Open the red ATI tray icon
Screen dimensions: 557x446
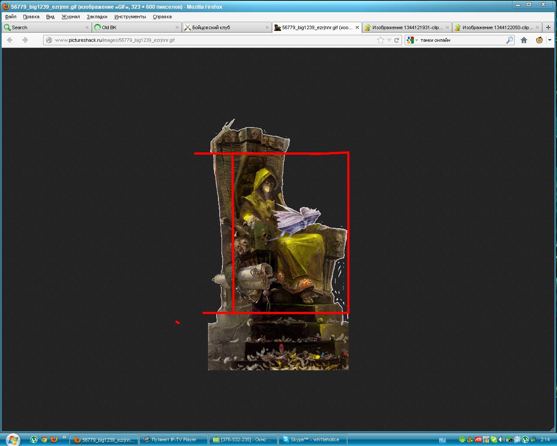point(478,439)
